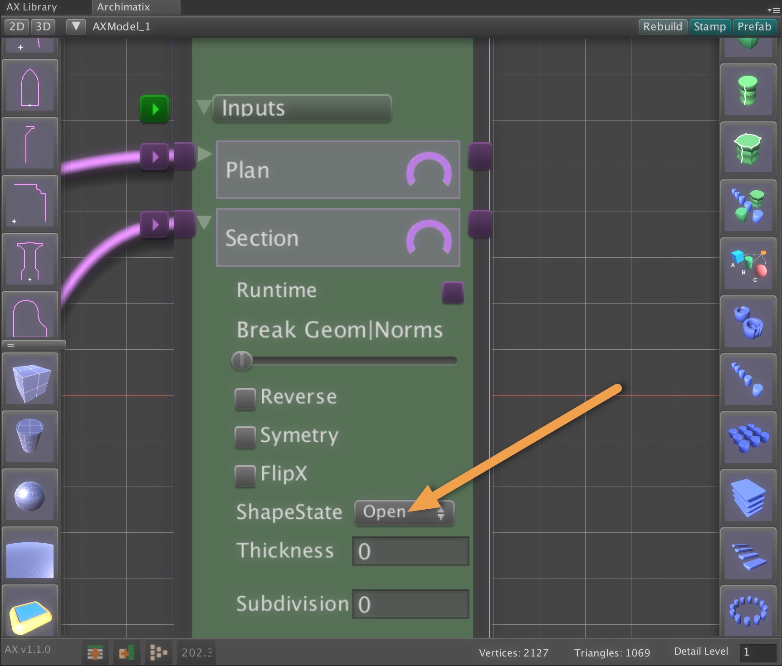Click the Inputs header button

302,108
